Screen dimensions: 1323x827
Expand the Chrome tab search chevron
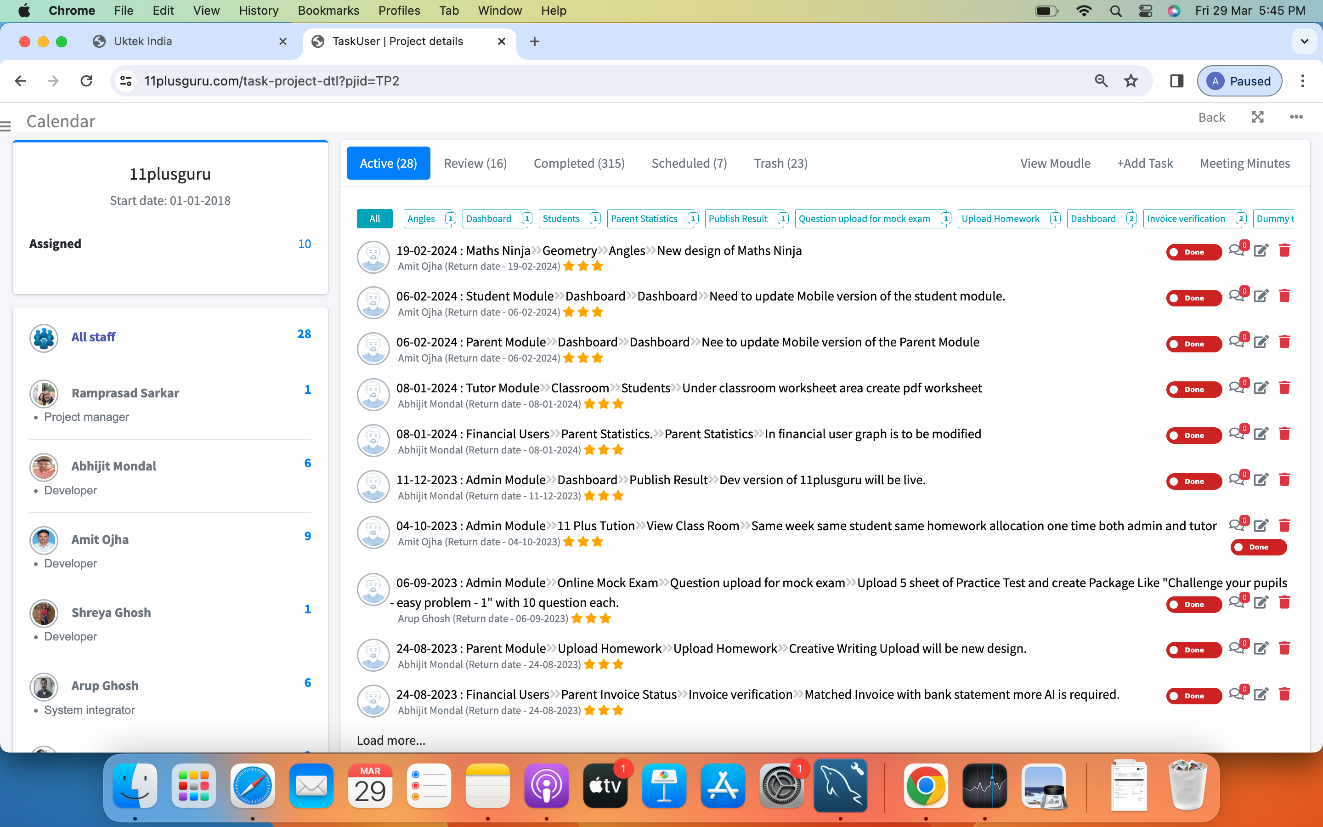pos(1304,41)
